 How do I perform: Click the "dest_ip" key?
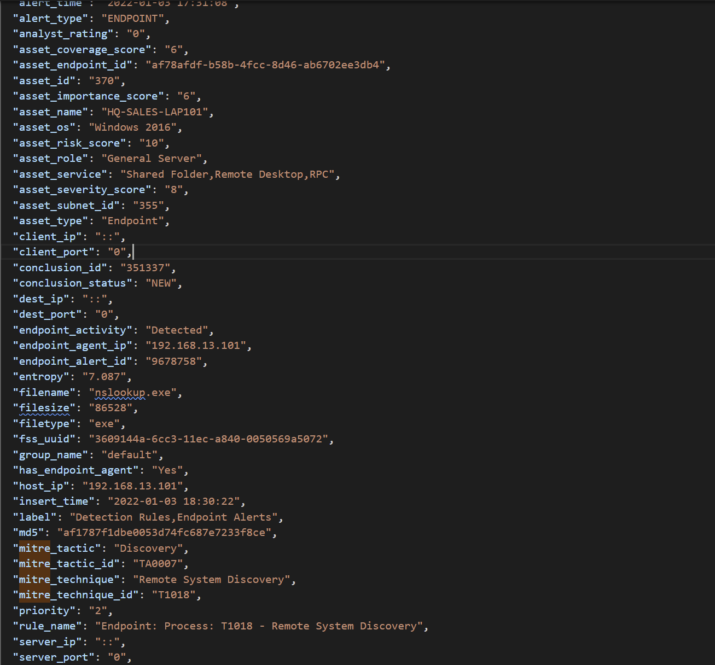coord(41,299)
